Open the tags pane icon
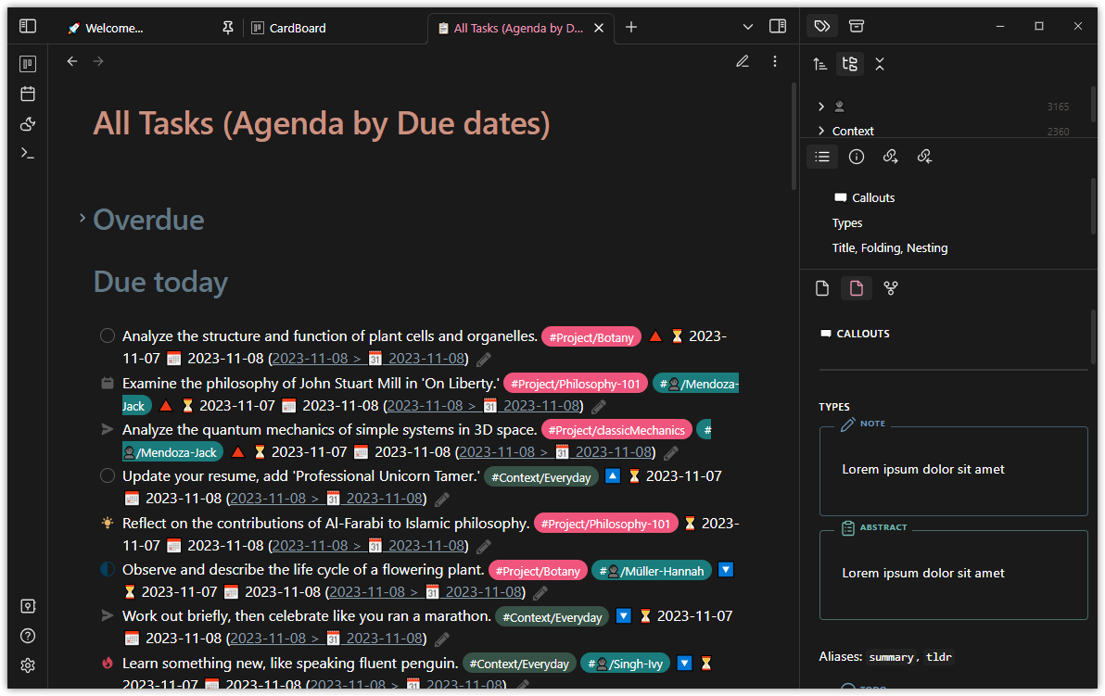The image size is (1105, 696). tap(821, 26)
